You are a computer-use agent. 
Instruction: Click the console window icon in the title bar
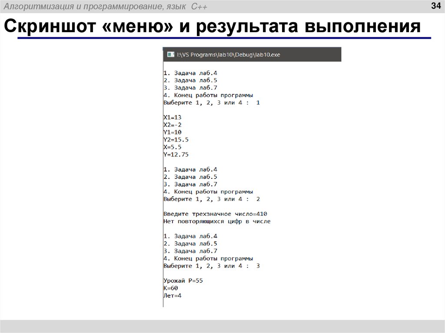coord(170,54)
